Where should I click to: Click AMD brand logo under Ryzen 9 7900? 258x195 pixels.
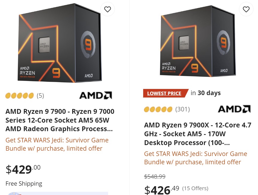click(x=96, y=95)
